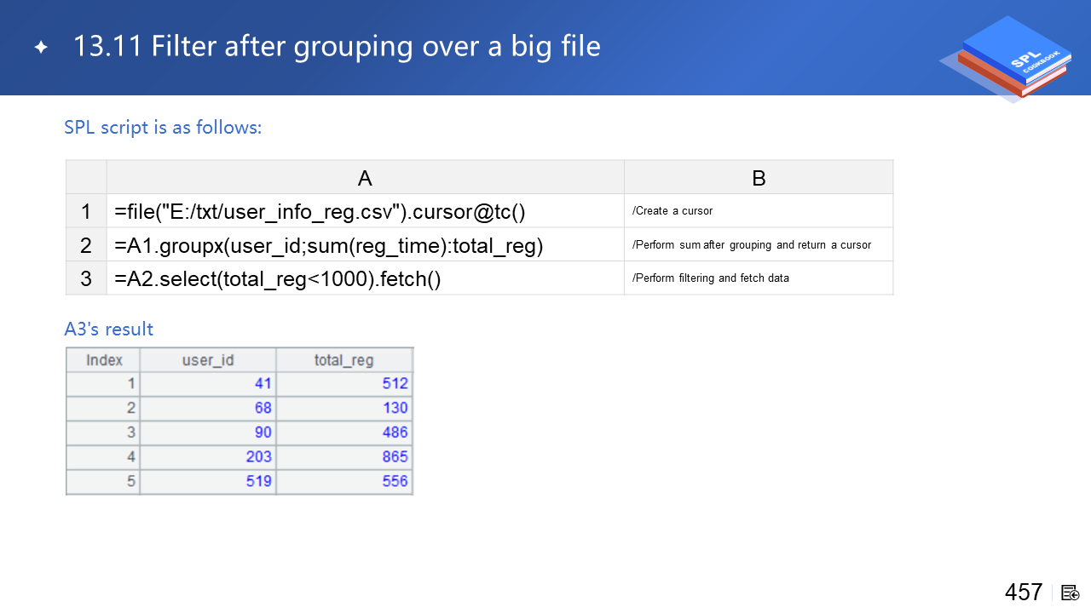Select column A header in script grid

[365, 178]
